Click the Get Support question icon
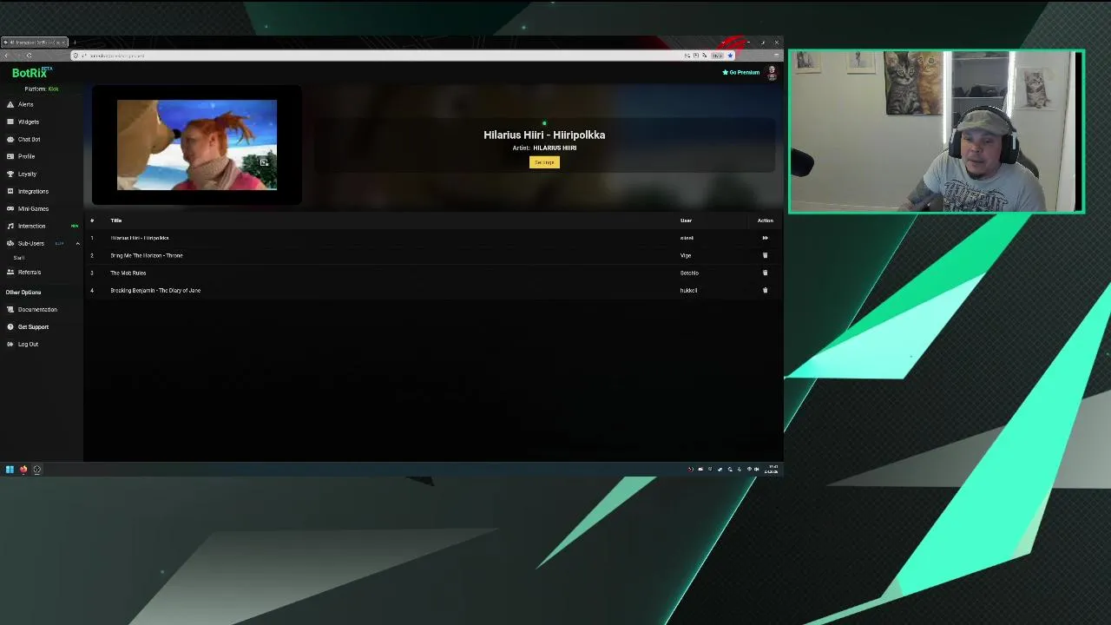 (10, 326)
